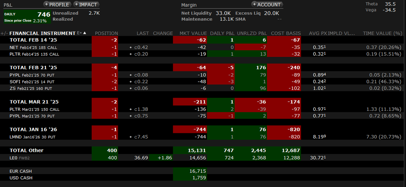The height and width of the screenshot is (187, 406).
Task: Click TOTAL Other daily P&L 747
Action: tap(228, 150)
